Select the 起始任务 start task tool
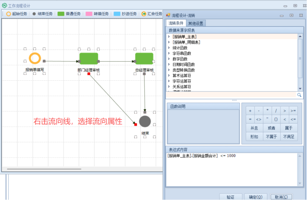 (17, 14)
